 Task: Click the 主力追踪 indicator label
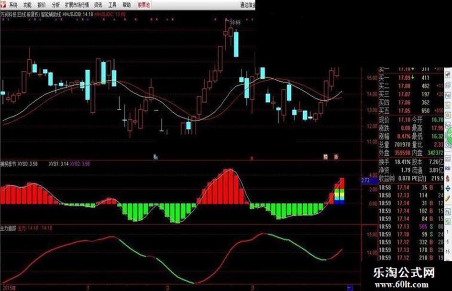click(8, 228)
